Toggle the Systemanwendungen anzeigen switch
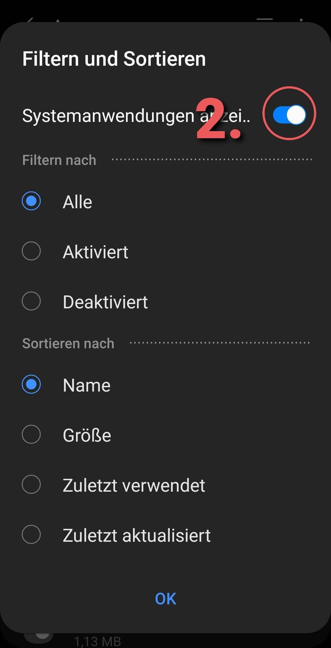Viewport: 331px width, 648px height. (x=289, y=115)
